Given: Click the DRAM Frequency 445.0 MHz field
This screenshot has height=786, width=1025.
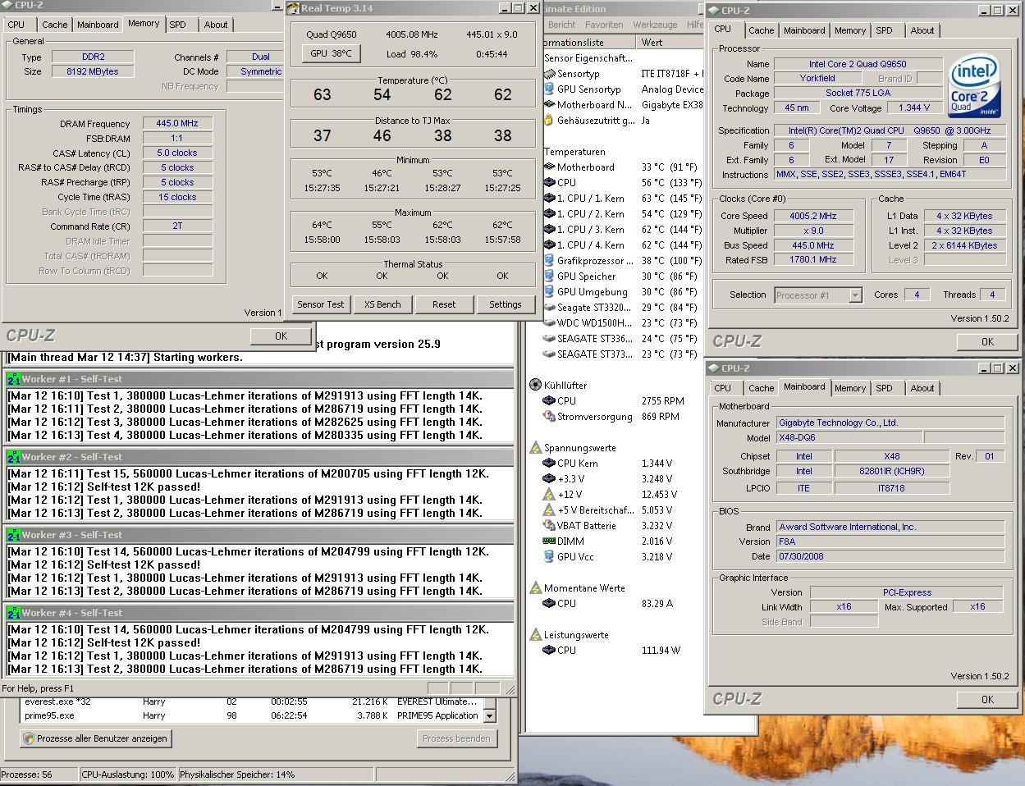Looking at the screenshot, I should pos(177,124).
